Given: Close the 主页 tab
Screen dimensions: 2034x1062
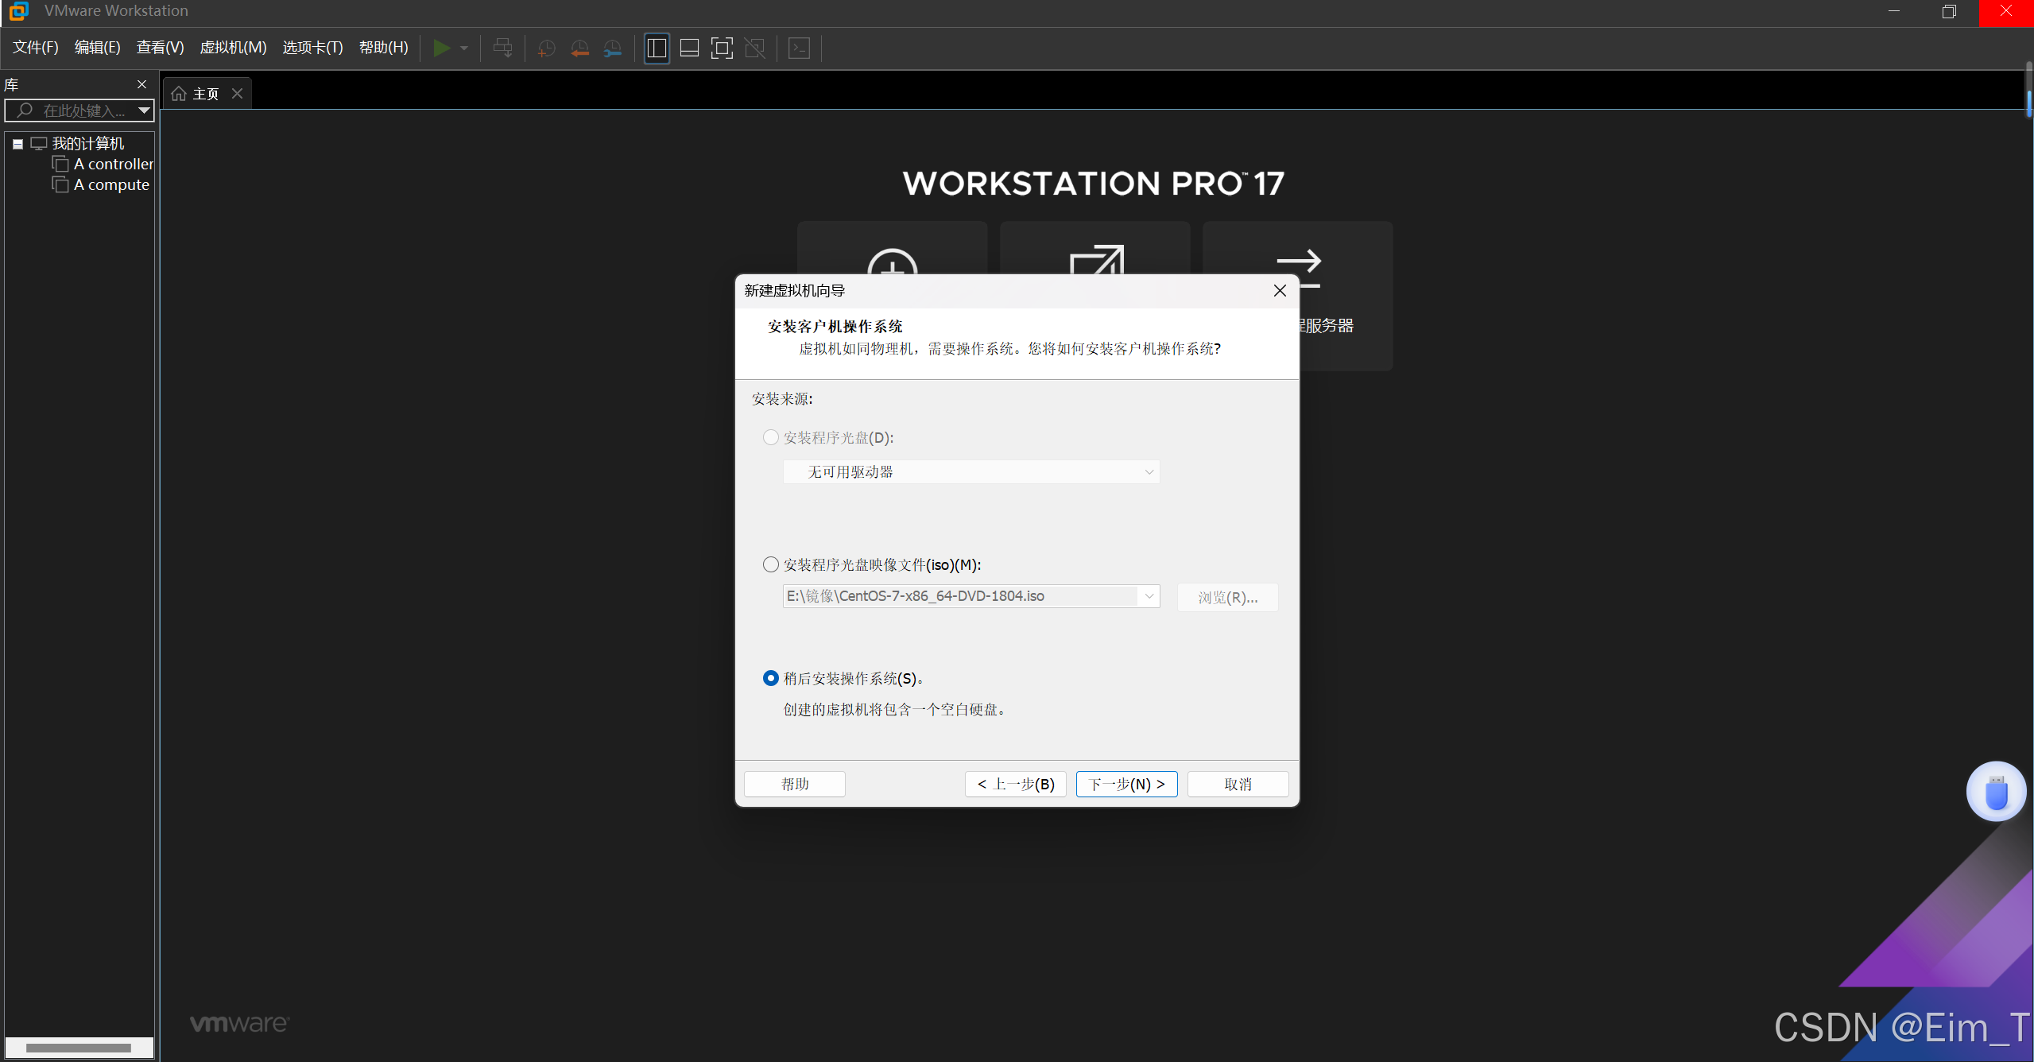Looking at the screenshot, I should 237,94.
